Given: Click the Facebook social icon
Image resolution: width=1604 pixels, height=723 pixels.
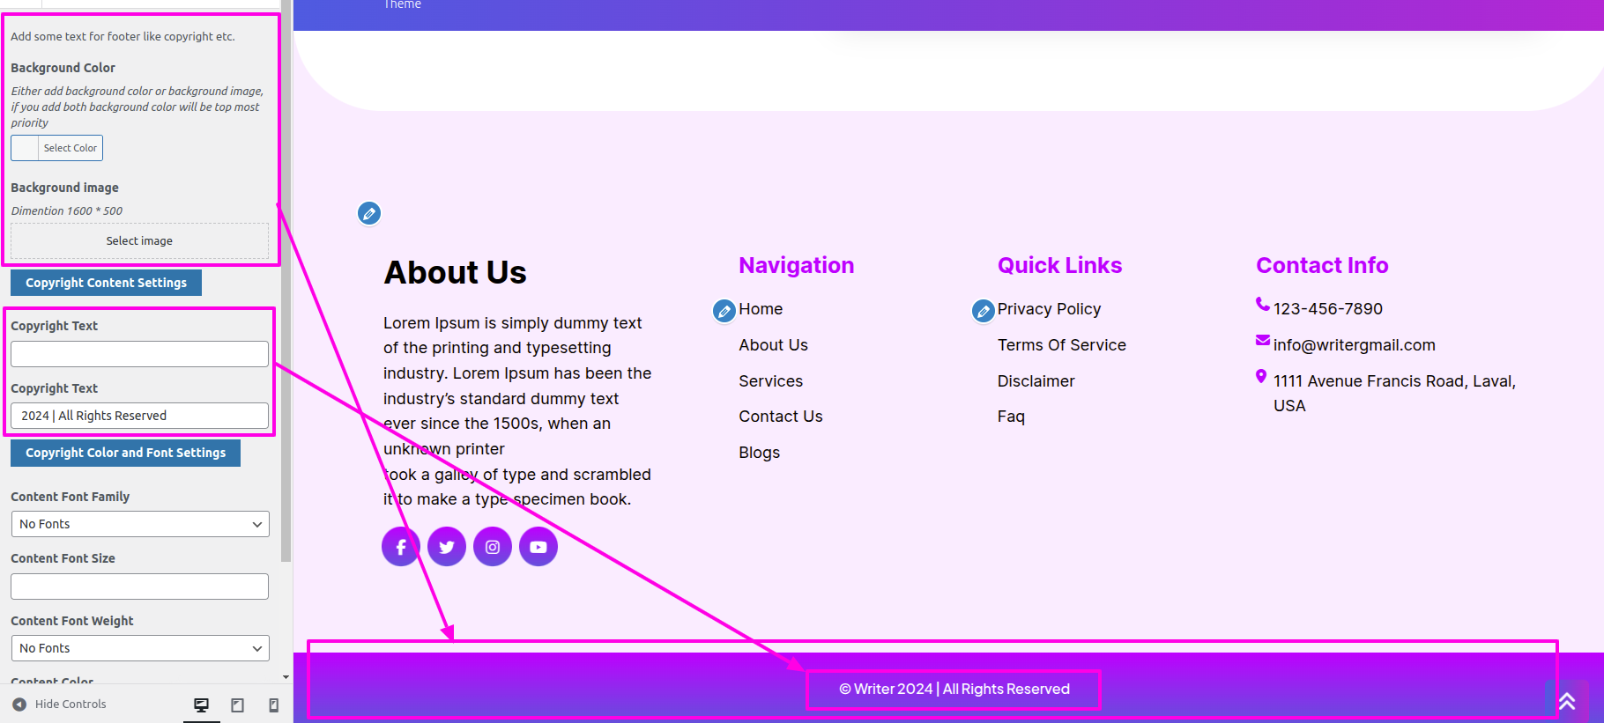Looking at the screenshot, I should click(x=400, y=547).
